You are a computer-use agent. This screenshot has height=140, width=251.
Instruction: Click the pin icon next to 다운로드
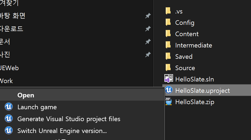click(148, 29)
